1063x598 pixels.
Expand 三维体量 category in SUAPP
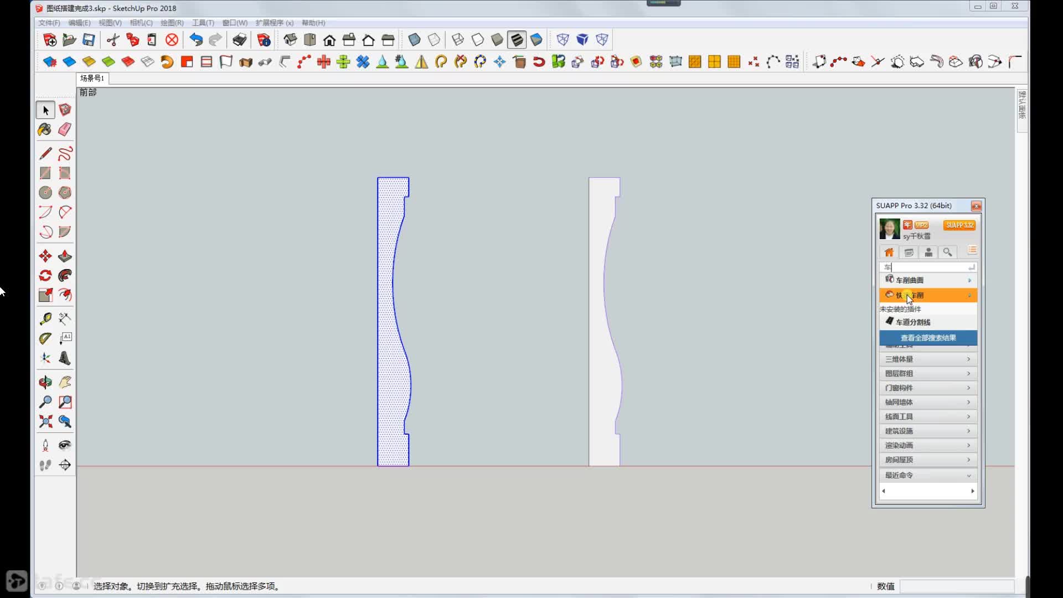click(x=928, y=359)
